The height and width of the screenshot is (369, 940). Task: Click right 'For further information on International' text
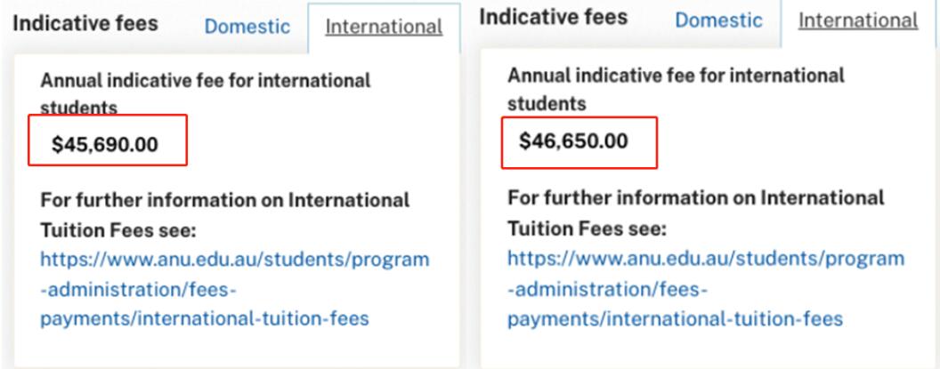click(696, 197)
